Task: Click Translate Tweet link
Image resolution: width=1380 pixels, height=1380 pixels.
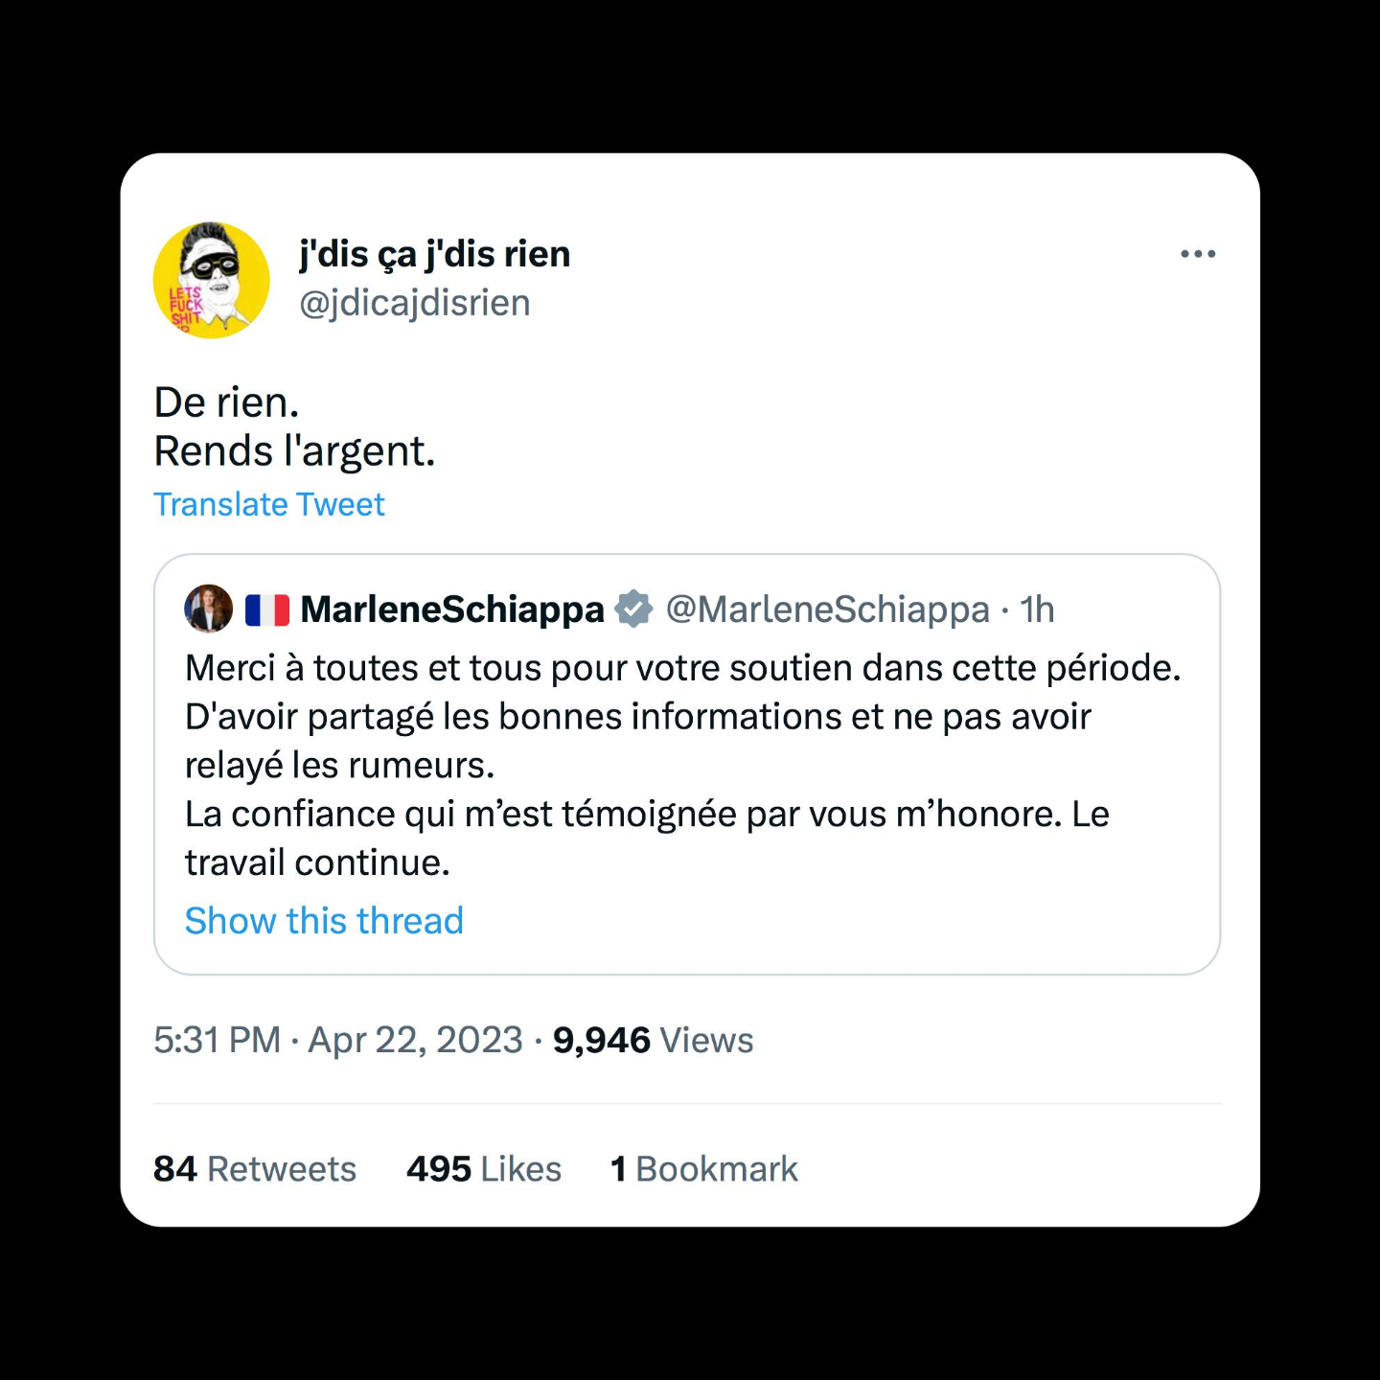Action: 269,504
